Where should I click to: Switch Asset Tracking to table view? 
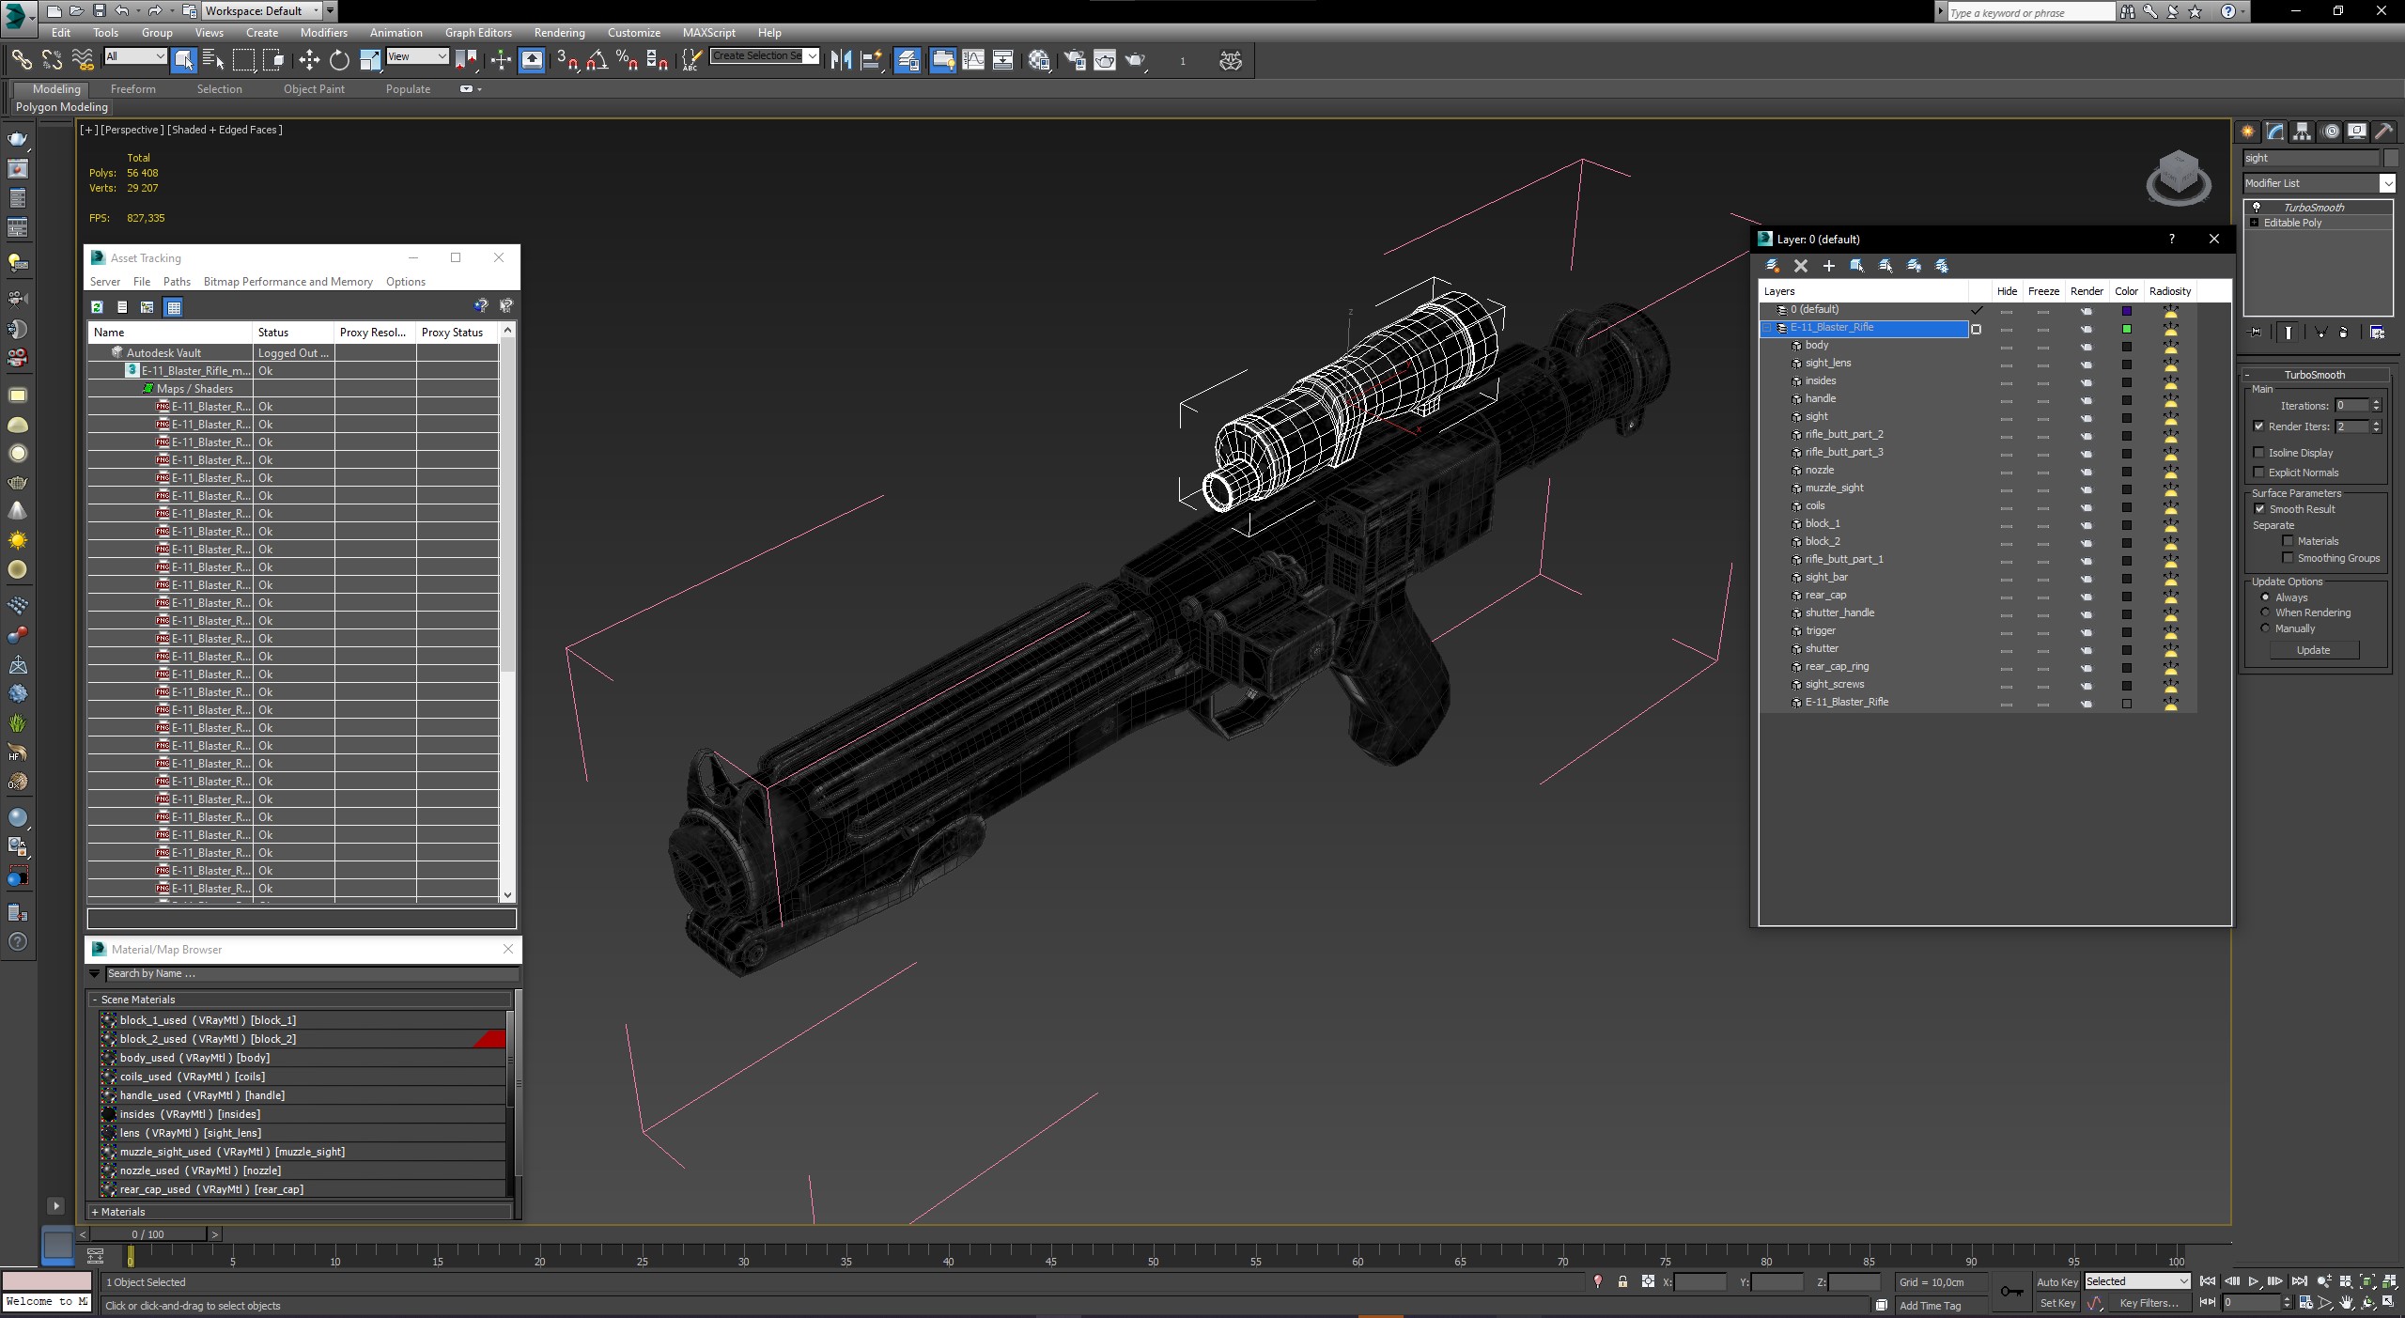click(173, 307)
